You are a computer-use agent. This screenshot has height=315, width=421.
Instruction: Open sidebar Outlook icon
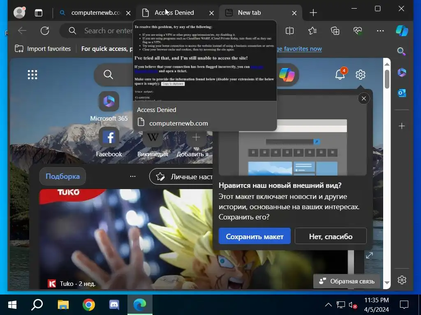[x=402, y=93]
